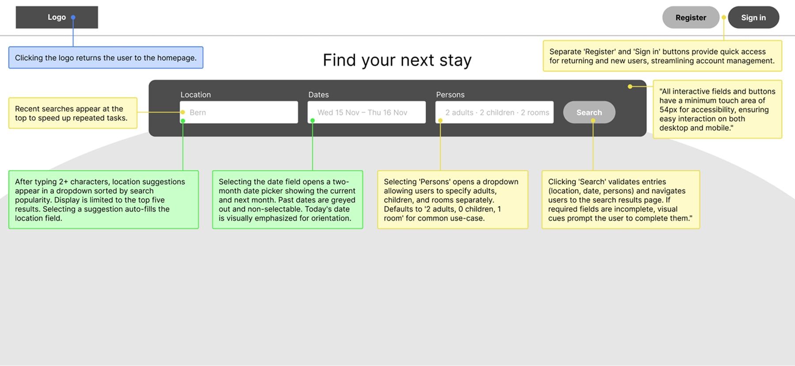The image size is (795, 366).
Task: Select the 'Recent searches' yellow note
Action: point(73,113)
